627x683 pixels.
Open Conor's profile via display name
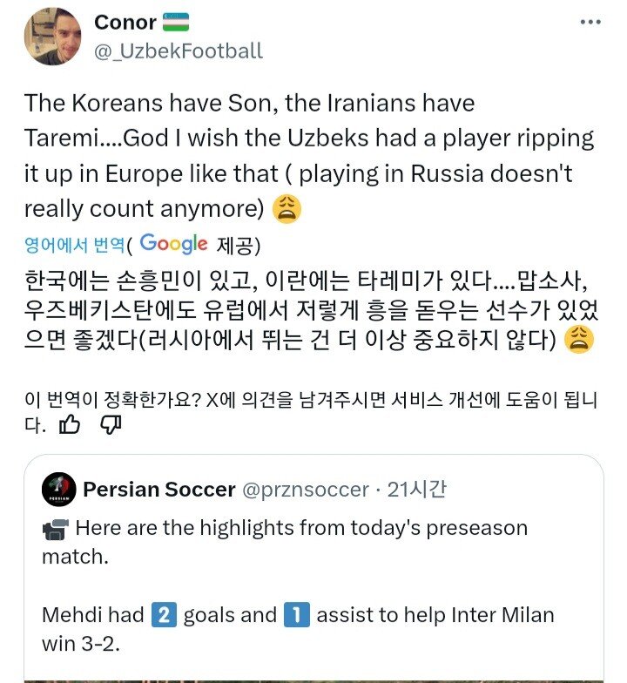pyautogui.click(x=125, y=23)
